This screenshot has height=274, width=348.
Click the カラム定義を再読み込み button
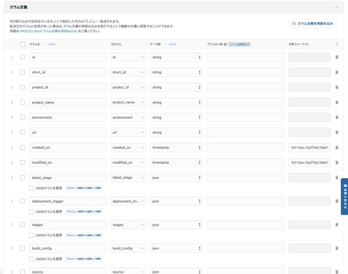[x=313, y=24]
